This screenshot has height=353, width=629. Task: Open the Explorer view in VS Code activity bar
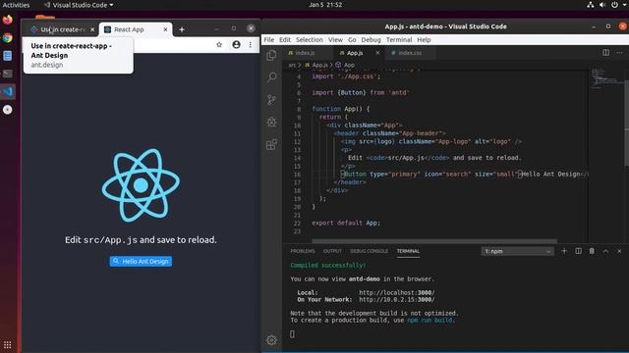coord(271,55)
